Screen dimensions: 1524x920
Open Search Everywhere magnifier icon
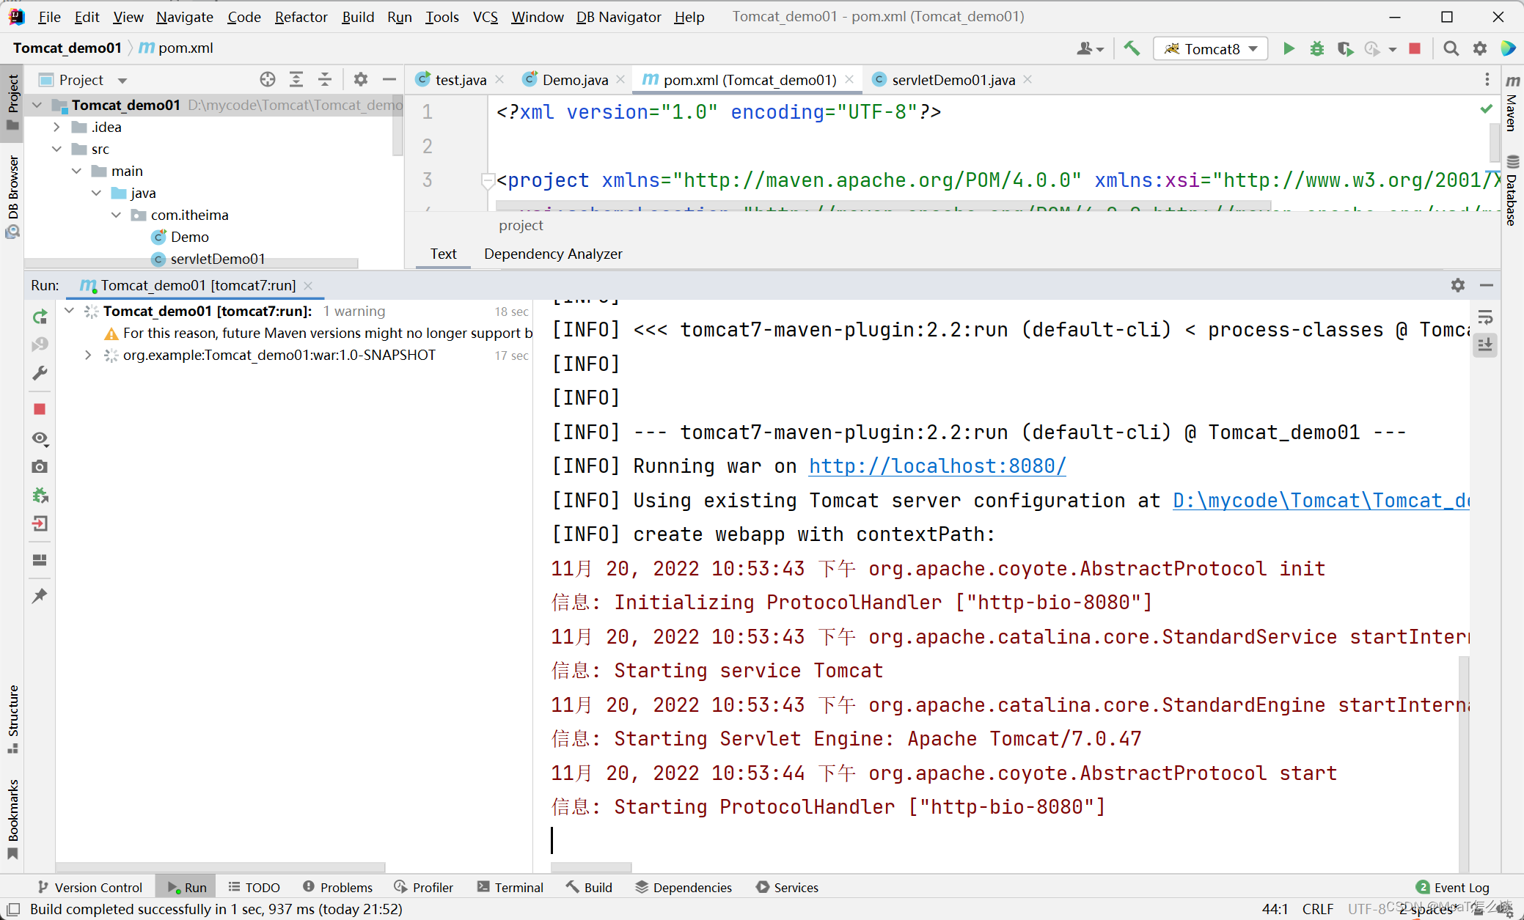[1451, 48]
